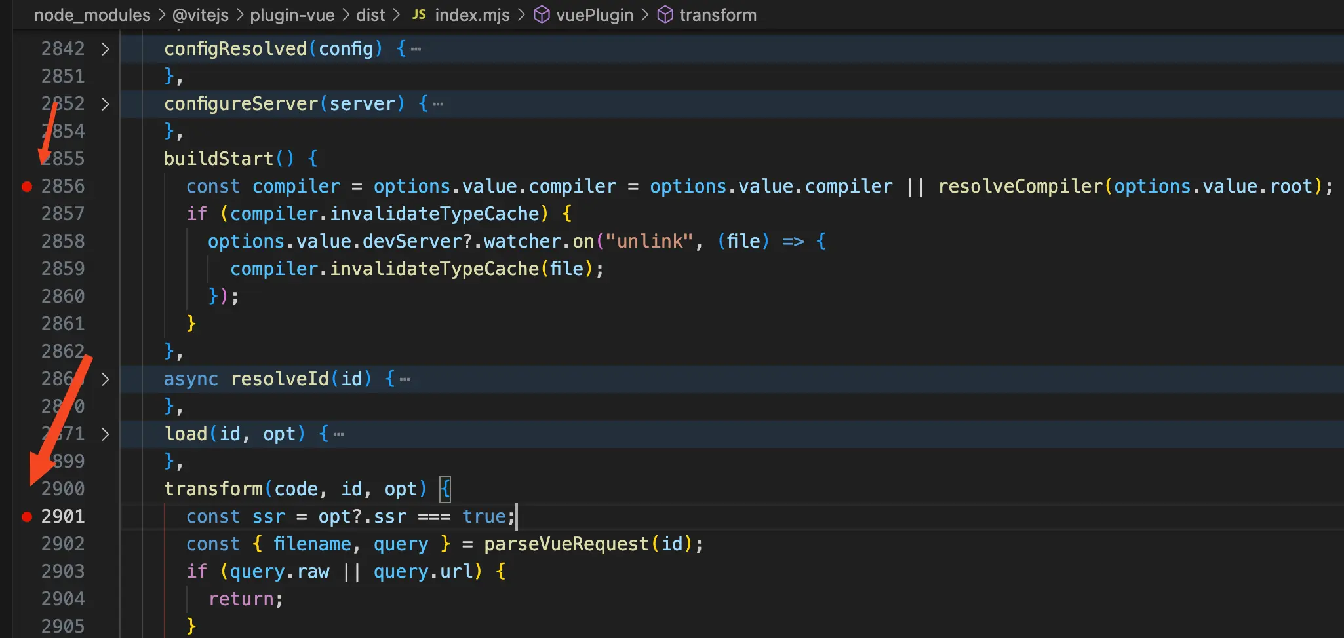Click parseVueRequest call on line 2902

click(566, 544)
